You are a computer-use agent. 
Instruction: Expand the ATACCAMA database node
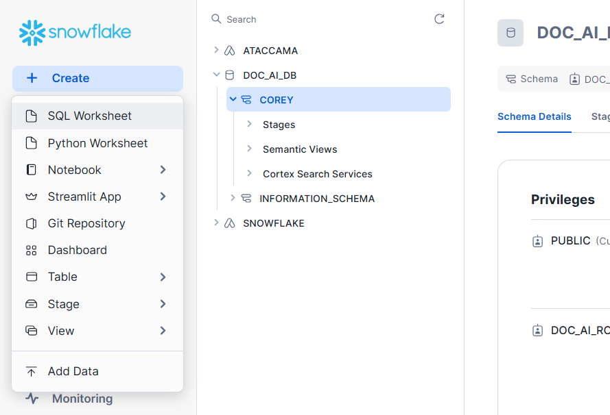(218, 50)
